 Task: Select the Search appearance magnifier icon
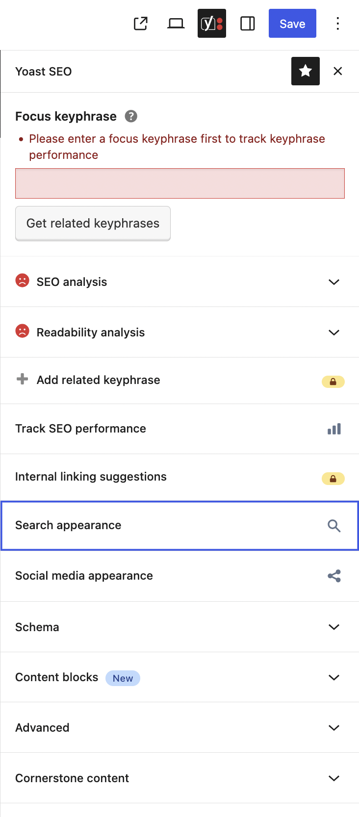tap(334, 525)
